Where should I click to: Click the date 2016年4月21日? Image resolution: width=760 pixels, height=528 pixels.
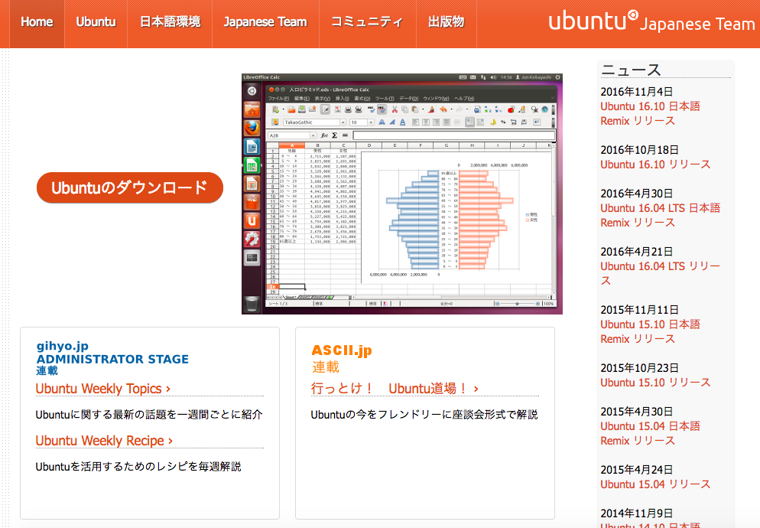(x=636, y=252)
